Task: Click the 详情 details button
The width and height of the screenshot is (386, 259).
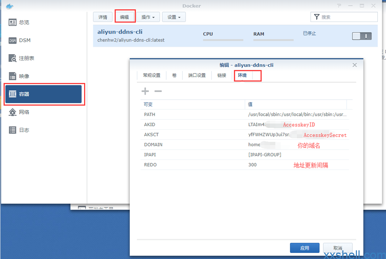Action: pos(103,17)
